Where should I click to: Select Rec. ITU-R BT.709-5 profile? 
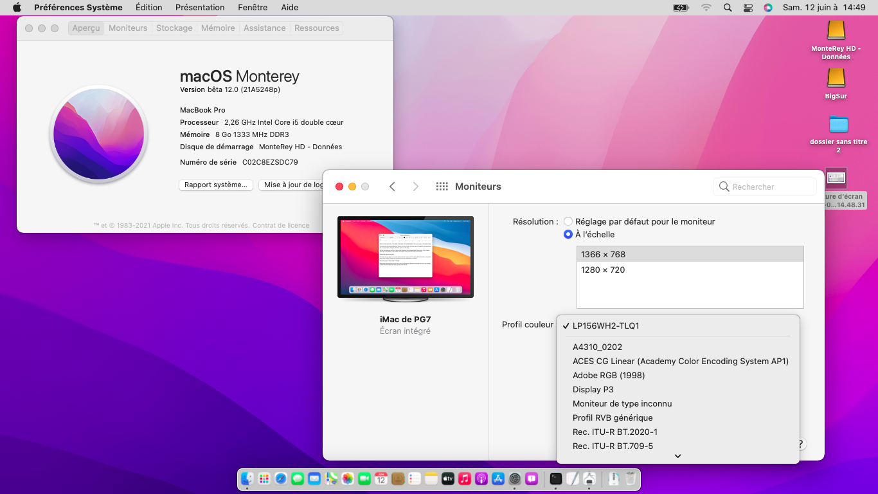(x=678, y=446)
